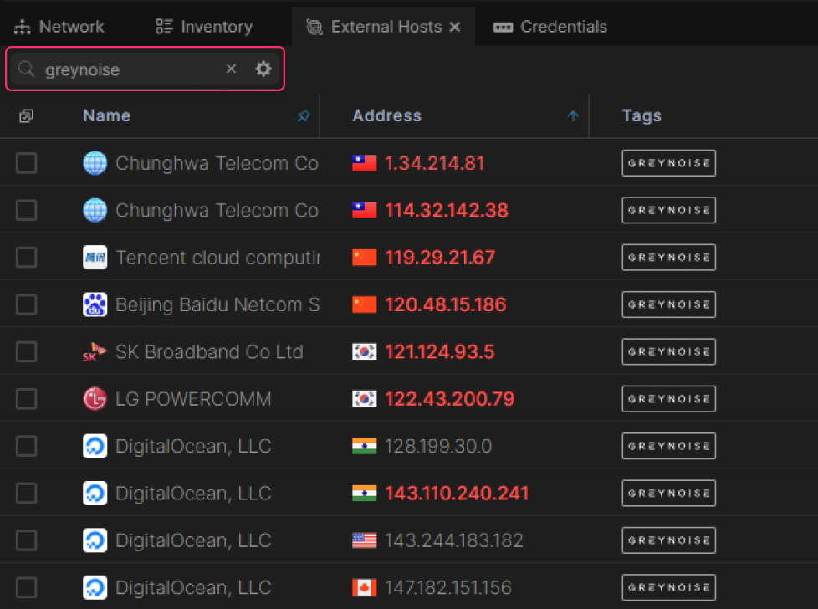Open address 120.48.15.186
The image size is (818, 609).
point(446,304)
